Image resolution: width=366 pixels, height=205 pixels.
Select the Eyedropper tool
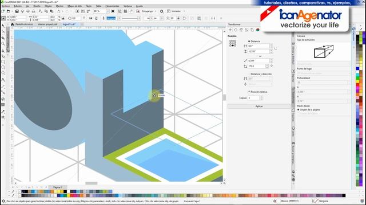point(3,112)
